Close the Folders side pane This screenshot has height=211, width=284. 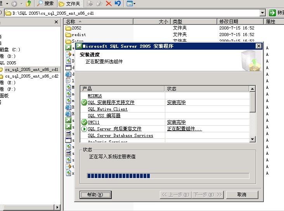pos(56,22)
